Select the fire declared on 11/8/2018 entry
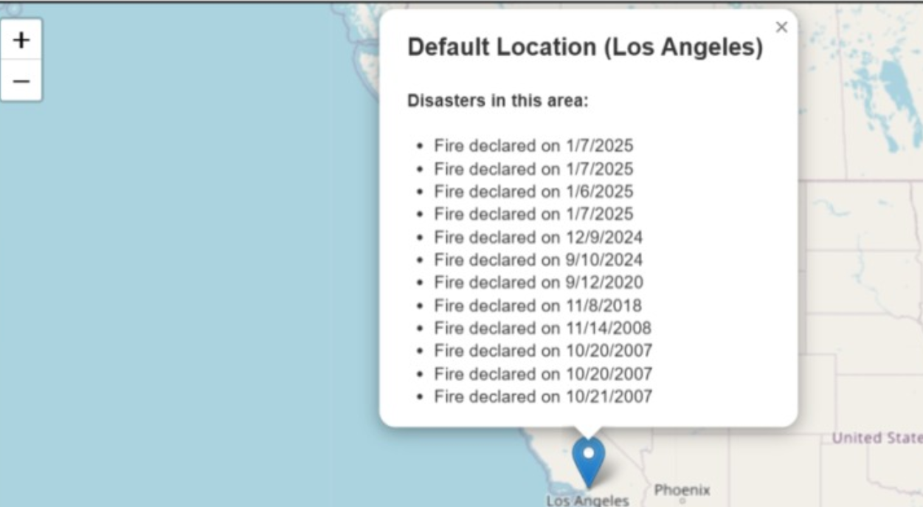Screen dimensions: 923x507 click(537, 306)
